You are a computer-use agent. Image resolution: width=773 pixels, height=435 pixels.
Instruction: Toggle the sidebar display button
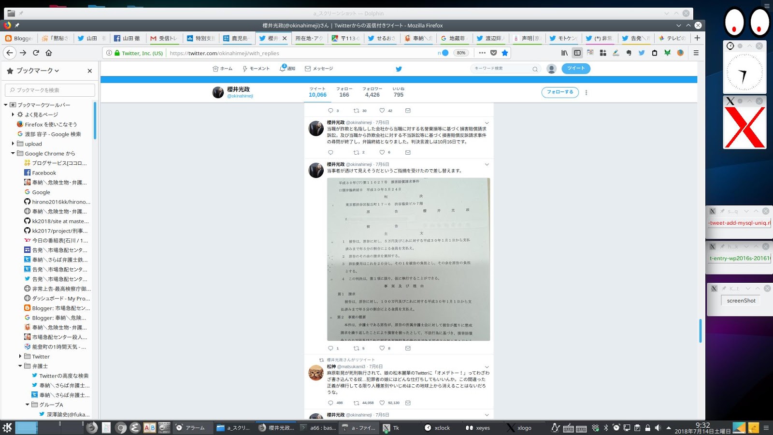pos(577,53)
